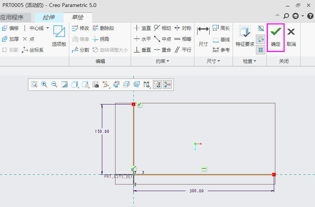Apply the 中点 (Midpoint) constraint

coord(163,39)
